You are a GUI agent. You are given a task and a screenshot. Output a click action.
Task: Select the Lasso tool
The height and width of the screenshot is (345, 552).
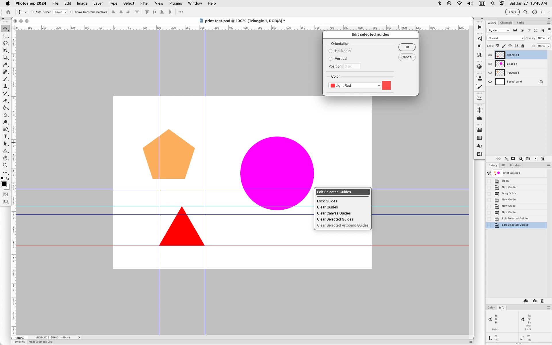pos(5,43)
